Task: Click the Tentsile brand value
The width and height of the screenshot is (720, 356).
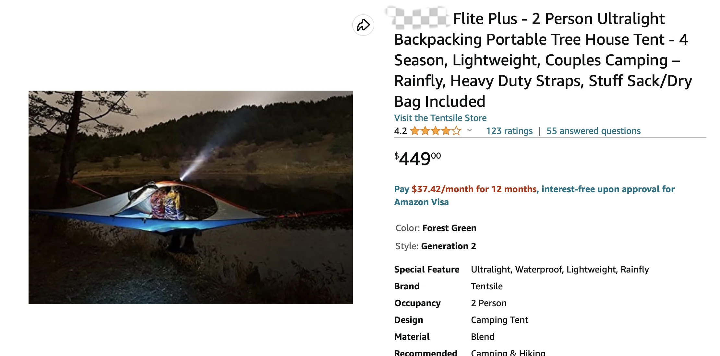Action: [x=486, y=286]
